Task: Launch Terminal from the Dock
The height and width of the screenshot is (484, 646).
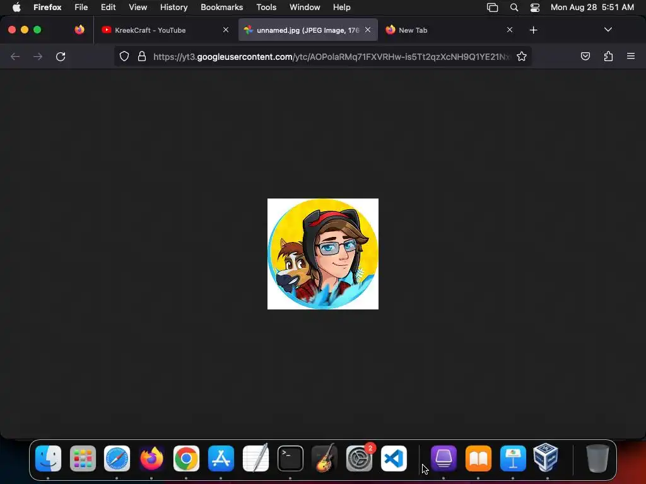Action: click(x=290, y=458)
